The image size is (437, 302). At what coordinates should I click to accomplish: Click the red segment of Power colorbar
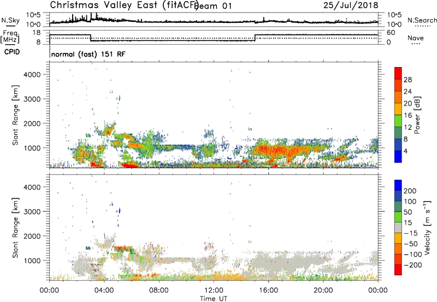tap(398, 73)
